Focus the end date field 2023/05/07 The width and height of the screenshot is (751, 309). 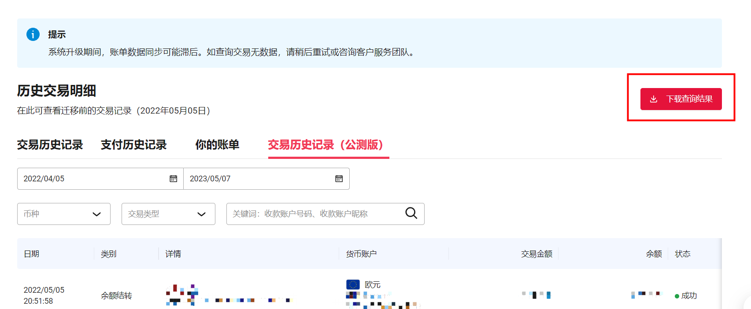click(266, 179)
